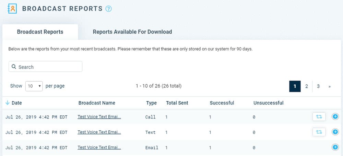Sort by Broadcast Name column header
Viewport: 343px width, 156px height.
pyautogui.click(x=97, y=103)
